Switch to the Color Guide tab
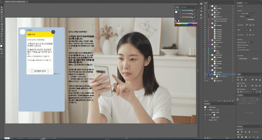The image size is (262, 140). pos(183,7)
